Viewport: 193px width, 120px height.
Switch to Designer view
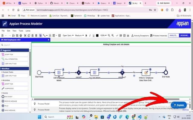pyautogui.click(x=185, y=35)
